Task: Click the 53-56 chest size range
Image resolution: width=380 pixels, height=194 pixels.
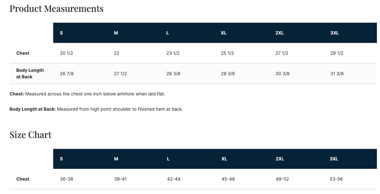Action: click(336, 179)
